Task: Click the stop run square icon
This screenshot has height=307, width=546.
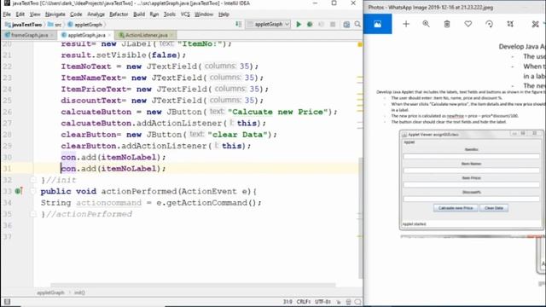Action: coord(333,25)
